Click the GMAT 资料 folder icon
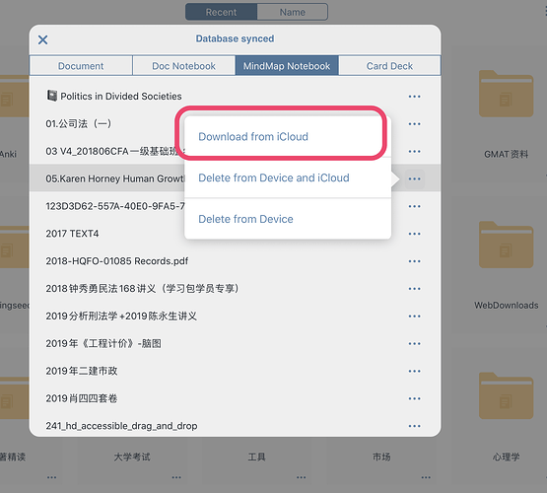The height and width of the screenshot is (493, 547). 506,94
